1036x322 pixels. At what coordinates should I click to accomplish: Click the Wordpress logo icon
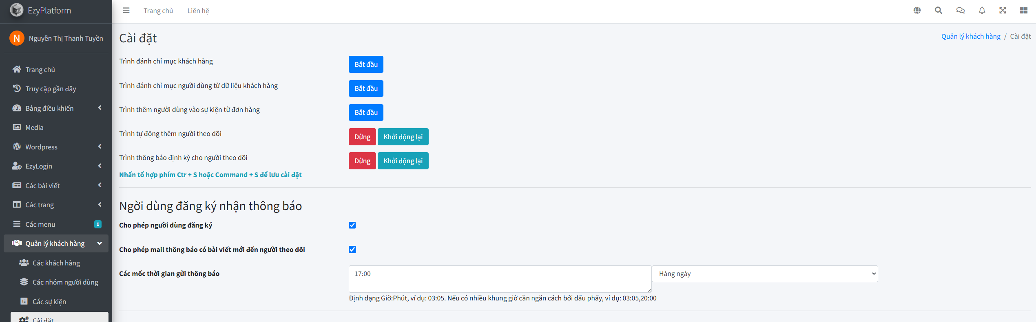[x=17, y=147]
